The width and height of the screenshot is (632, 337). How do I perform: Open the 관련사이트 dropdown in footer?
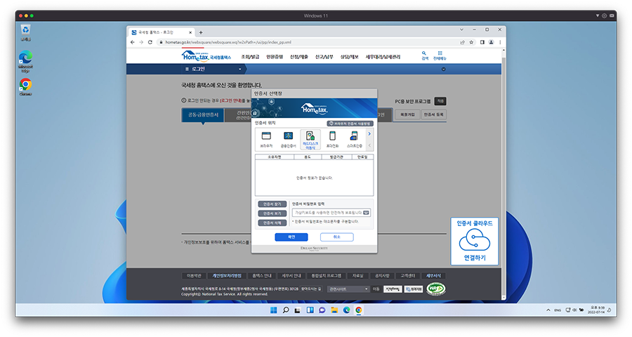pyautogui.click(x=348, y=289)
